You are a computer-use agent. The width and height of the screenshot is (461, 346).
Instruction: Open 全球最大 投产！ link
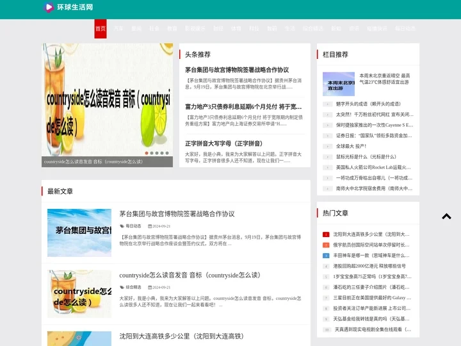[x=351, y=146]
